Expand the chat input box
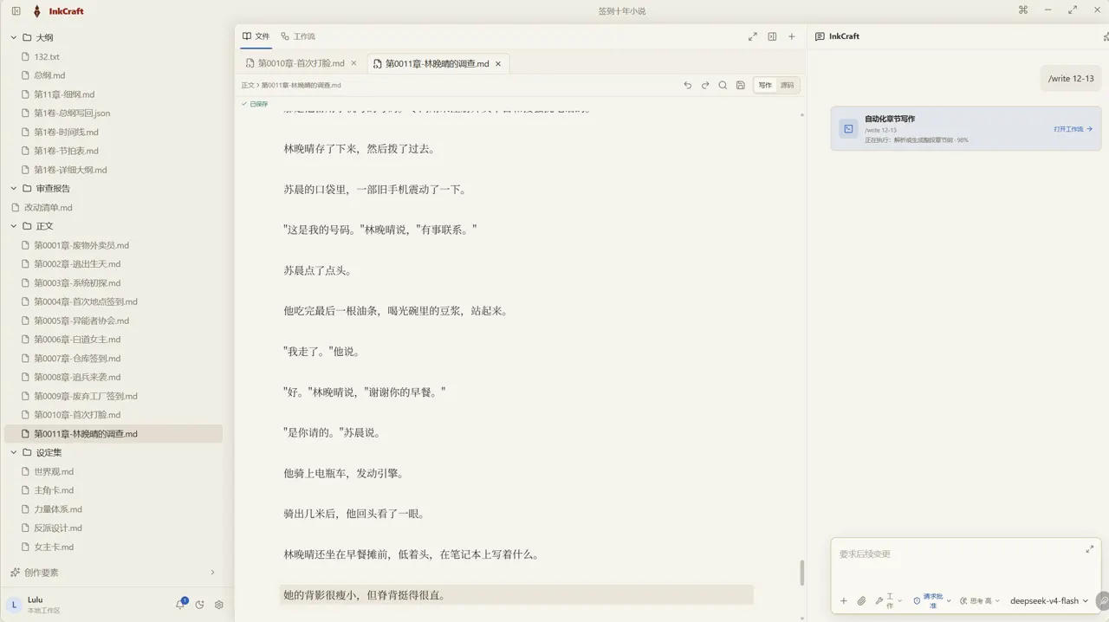 (1089, 549)
